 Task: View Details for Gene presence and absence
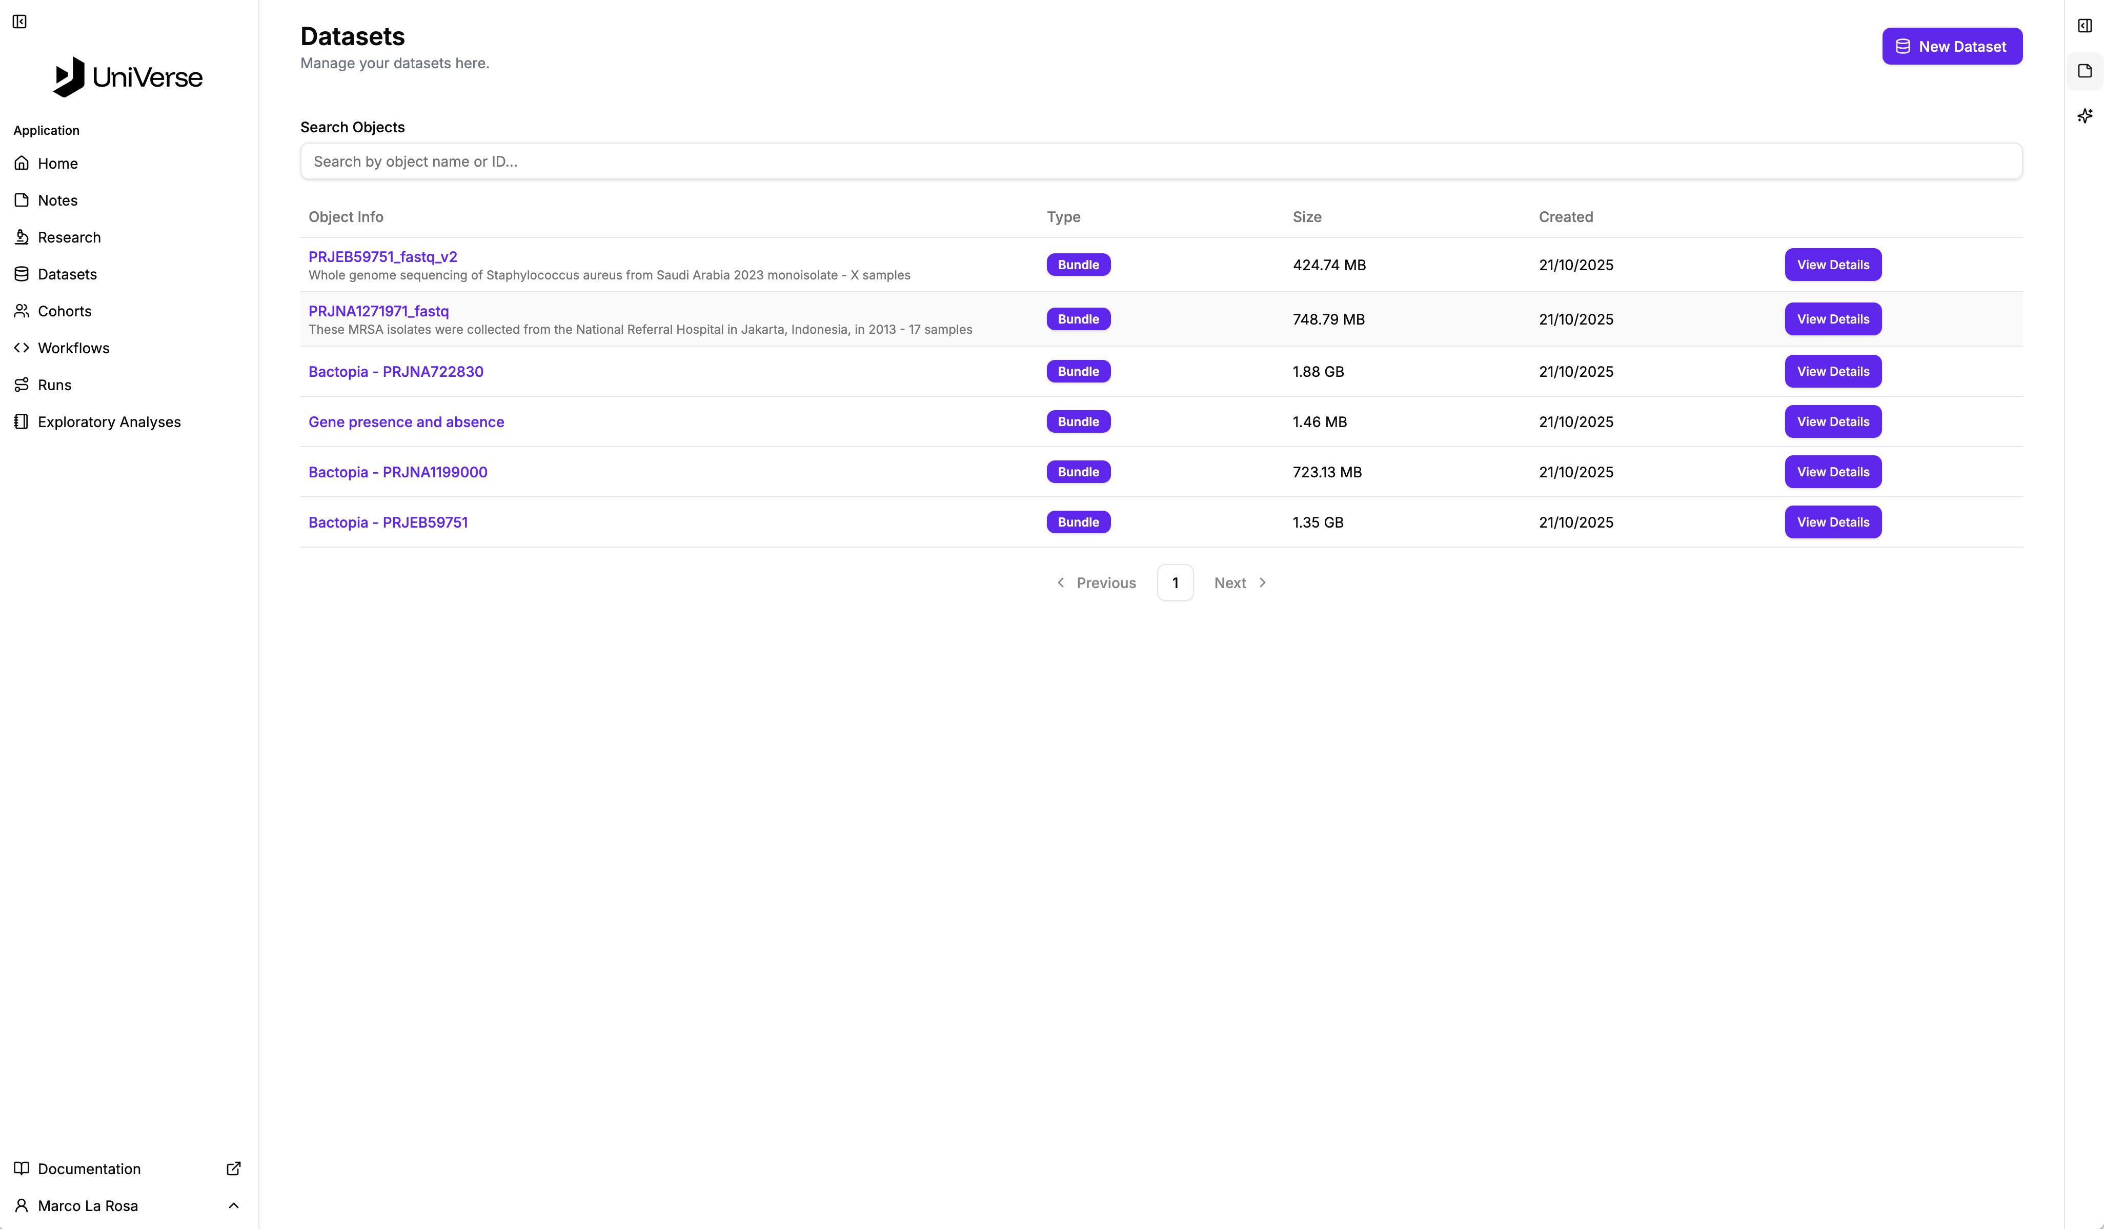[1832, 421]
